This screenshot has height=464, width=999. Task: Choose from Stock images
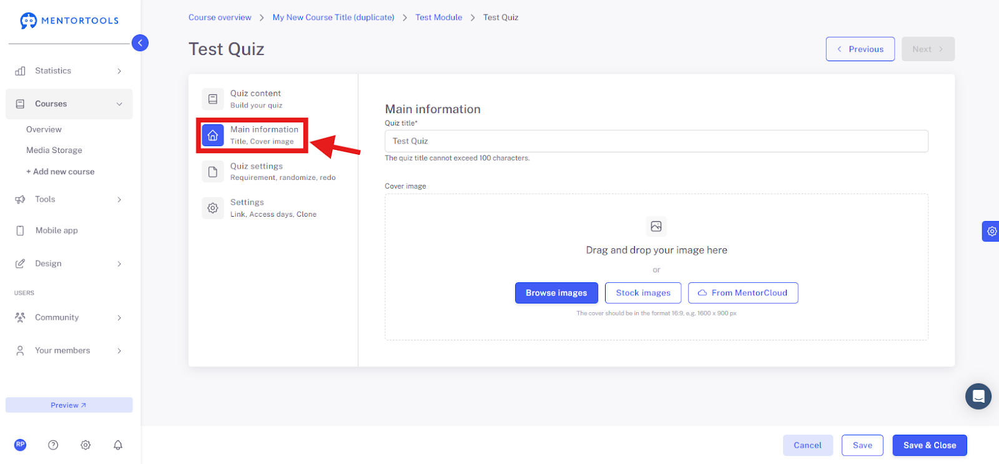pos(643,293)
